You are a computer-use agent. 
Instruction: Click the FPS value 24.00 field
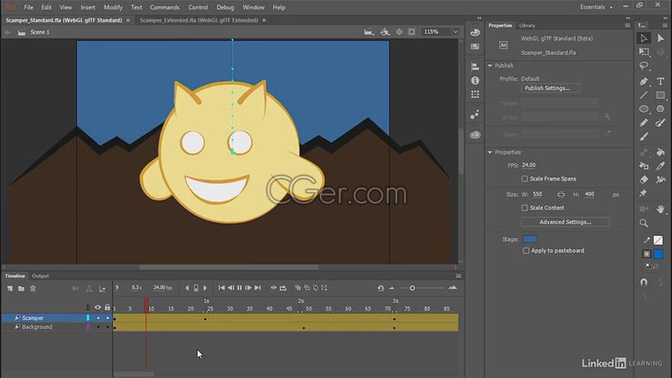529,165
